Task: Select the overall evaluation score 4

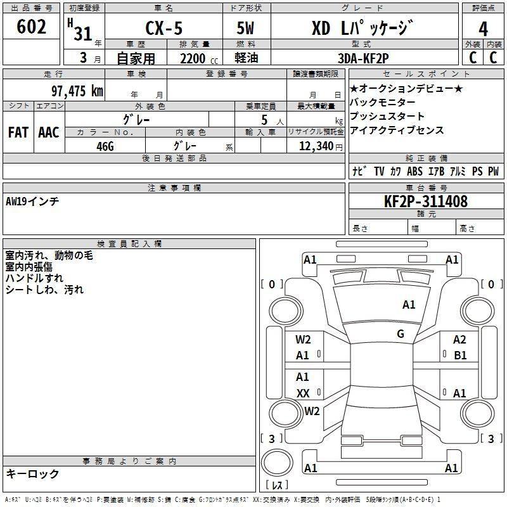Action: (x=483, y=29)
